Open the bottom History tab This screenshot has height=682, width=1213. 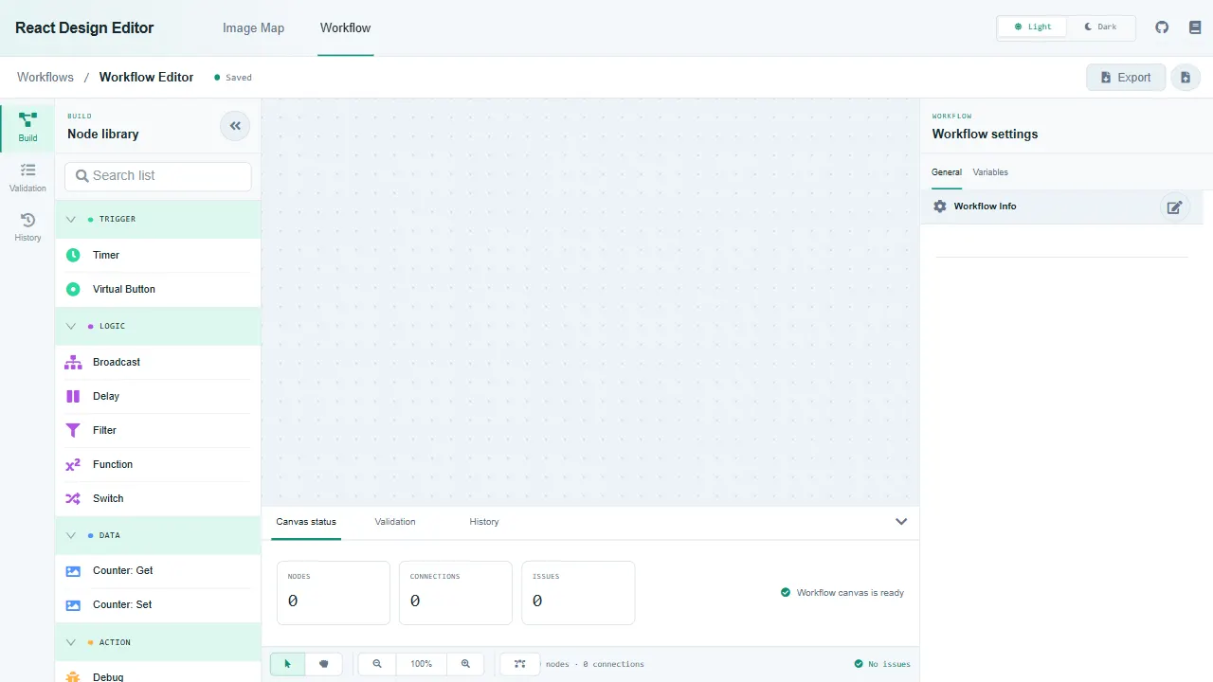pos(484,522)
